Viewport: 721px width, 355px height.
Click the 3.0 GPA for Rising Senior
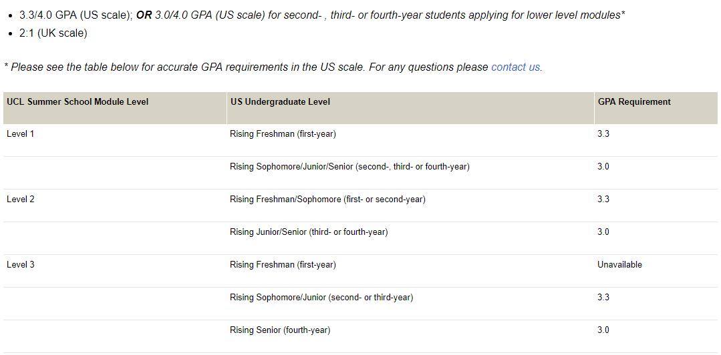point(603,330)
